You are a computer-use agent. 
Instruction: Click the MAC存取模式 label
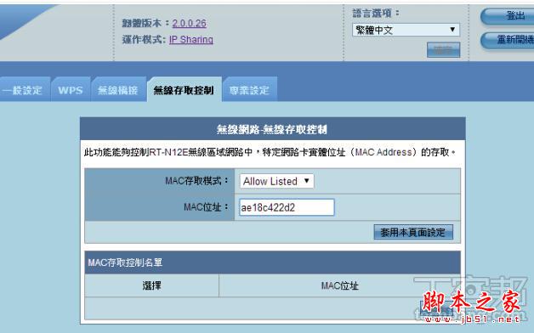(x=196, y=181)
